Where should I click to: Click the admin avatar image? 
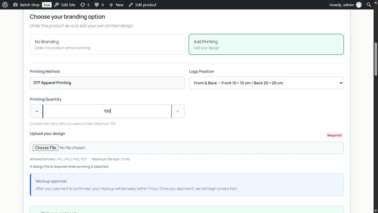(359, 5)
